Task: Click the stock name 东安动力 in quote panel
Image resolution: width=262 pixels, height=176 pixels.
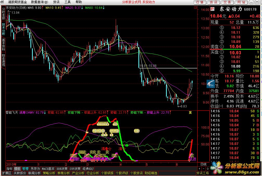Action: coord(231,9)
